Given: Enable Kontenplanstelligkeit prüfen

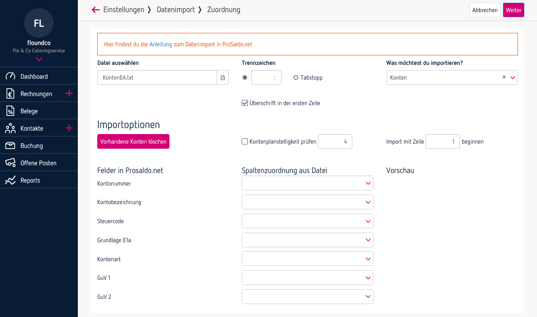Looking at the screenshot, I should click(245, 141).
